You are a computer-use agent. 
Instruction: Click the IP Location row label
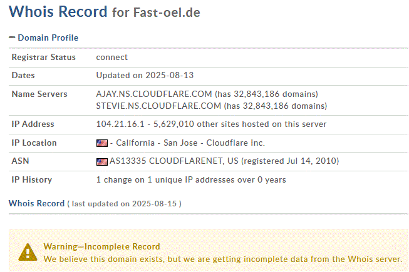point(34,143)
